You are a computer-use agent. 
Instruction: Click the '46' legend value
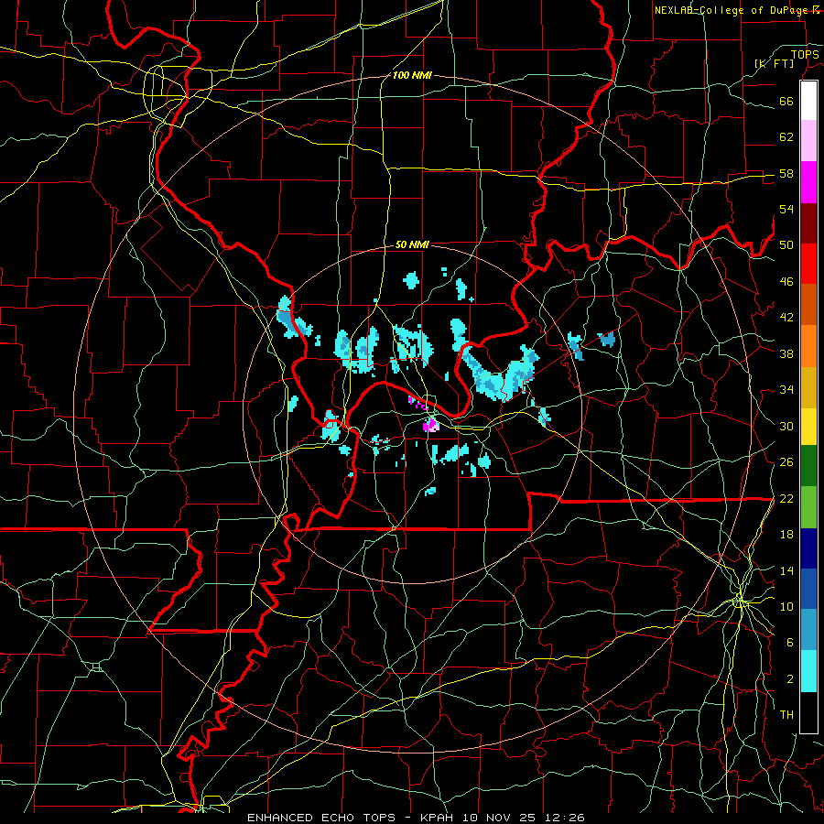[786, 282]
